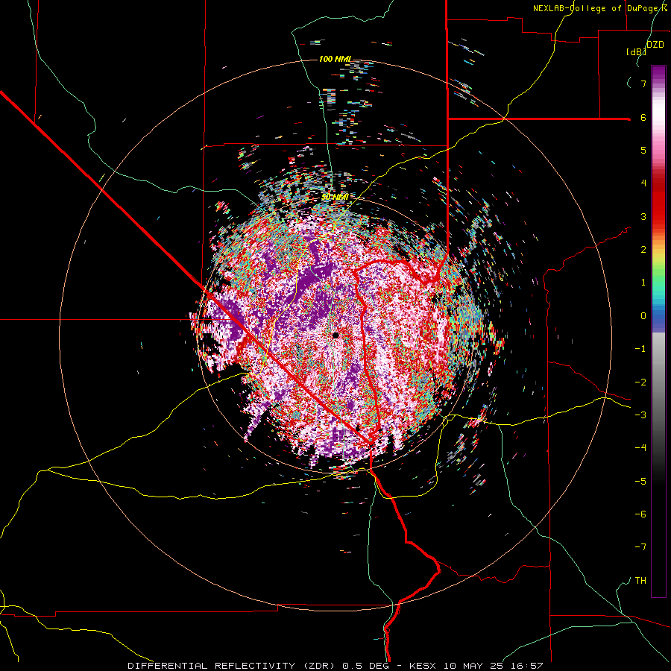
Task: Click the color scale value -3
Action: (x=640, y=415)
